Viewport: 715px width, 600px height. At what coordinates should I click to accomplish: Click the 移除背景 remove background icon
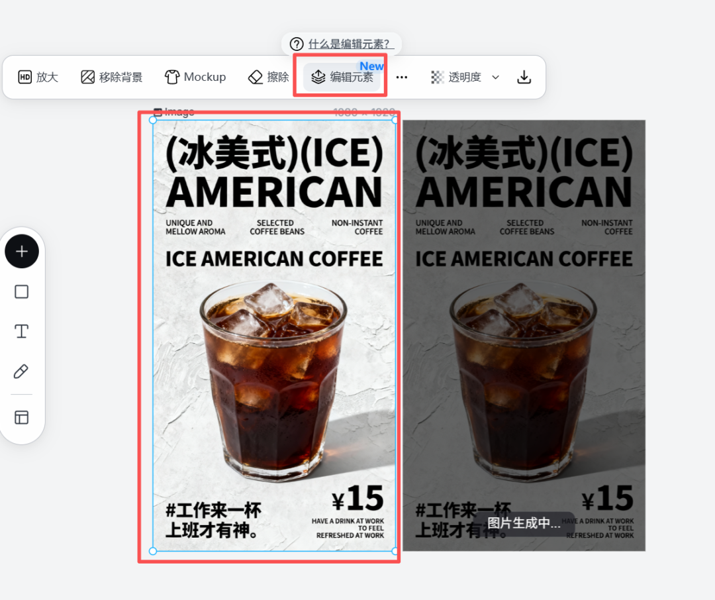tap(88, 77)
